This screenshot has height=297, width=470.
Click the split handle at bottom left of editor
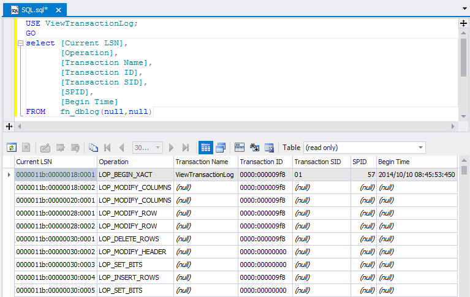(x=9, y=127)
